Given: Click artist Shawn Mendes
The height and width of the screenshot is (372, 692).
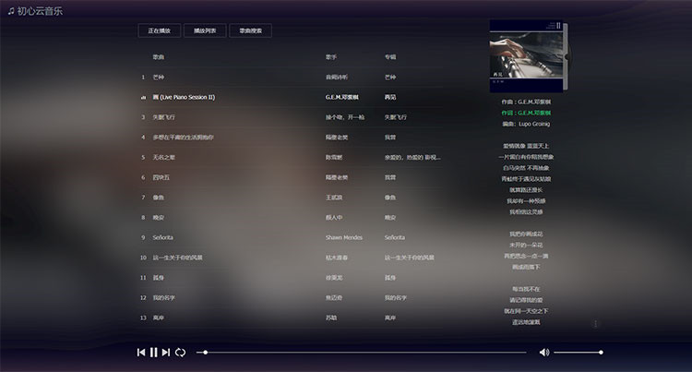Looking at the screenshot, I should pyautogui.click(x=344, y=237).
